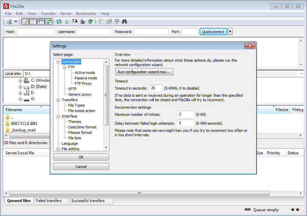Click the G: drive icon in local tree
Image resolution: width=307 pixels, height=216 pixels.
coord(26,100)
